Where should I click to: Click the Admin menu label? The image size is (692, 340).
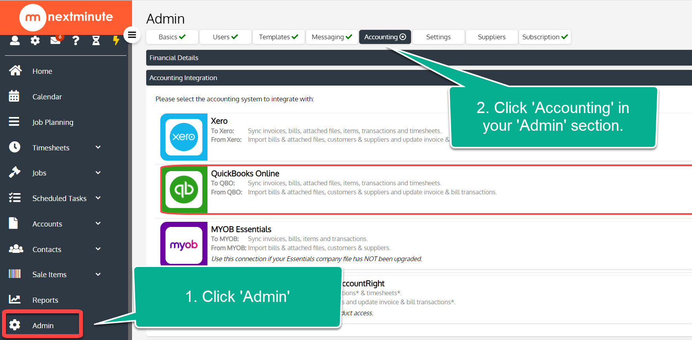(43, 325)
